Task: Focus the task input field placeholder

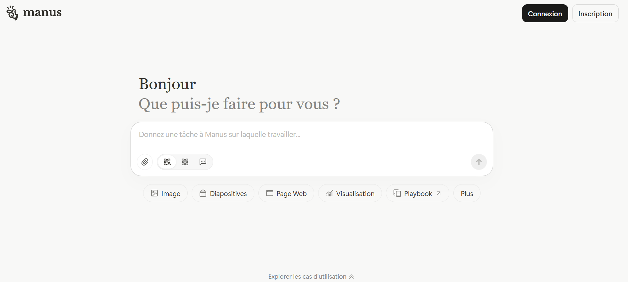Action: click(219, 135)
